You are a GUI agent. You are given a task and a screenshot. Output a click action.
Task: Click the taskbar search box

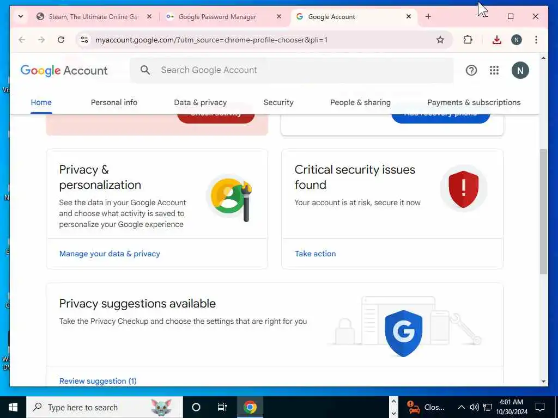tap(105, 407)
